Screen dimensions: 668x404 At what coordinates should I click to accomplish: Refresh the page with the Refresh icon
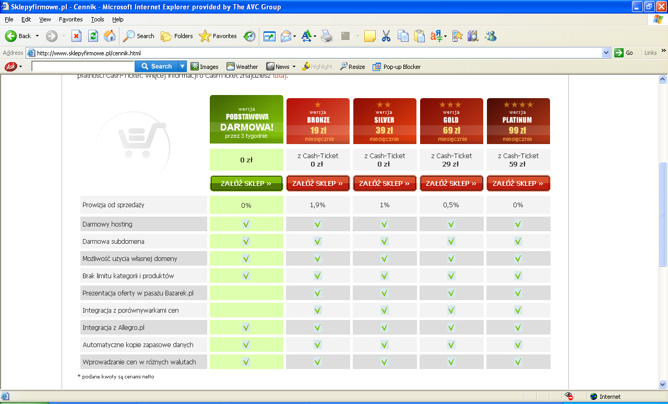click(93, 36)
